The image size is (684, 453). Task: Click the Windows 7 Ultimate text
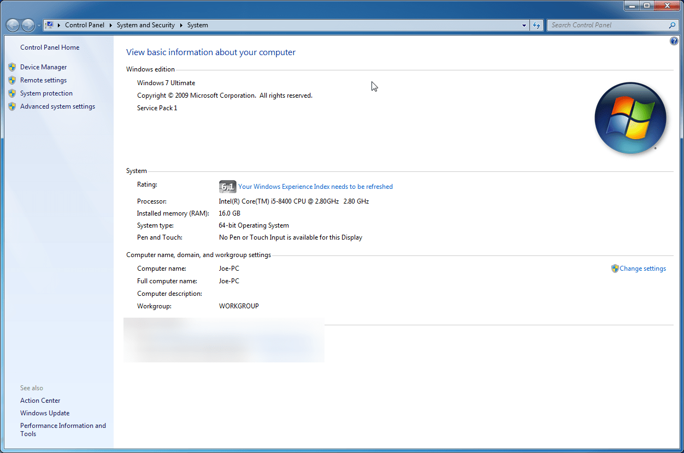coord(166,83)
